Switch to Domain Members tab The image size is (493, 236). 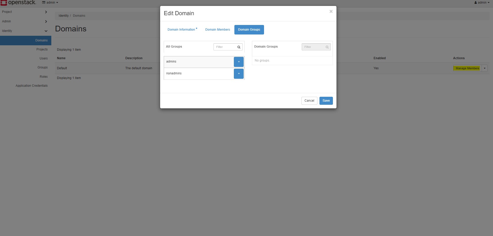[218, 30]
